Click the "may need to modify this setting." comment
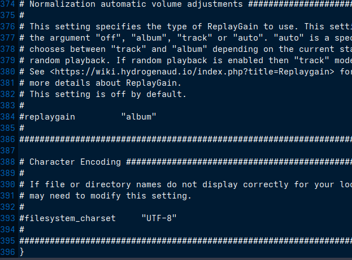352x260 pixels. tap(110, 196)
